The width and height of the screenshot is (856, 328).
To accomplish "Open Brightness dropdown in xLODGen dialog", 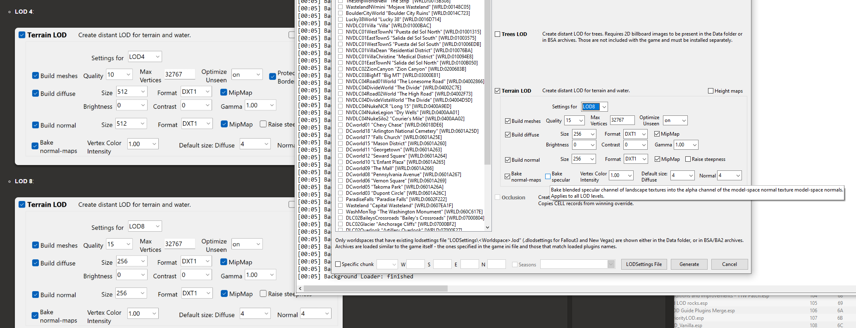I will pos(584,145).
